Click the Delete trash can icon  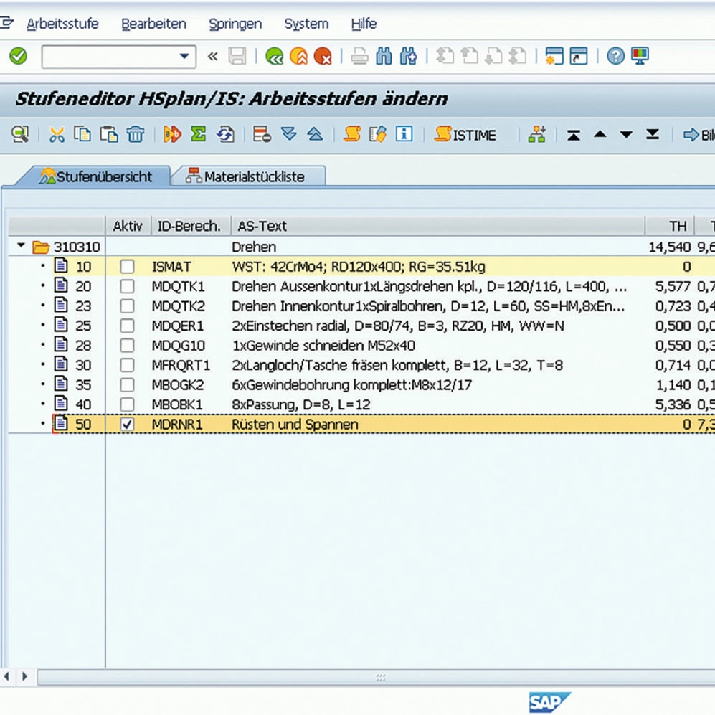pos(136,135)
